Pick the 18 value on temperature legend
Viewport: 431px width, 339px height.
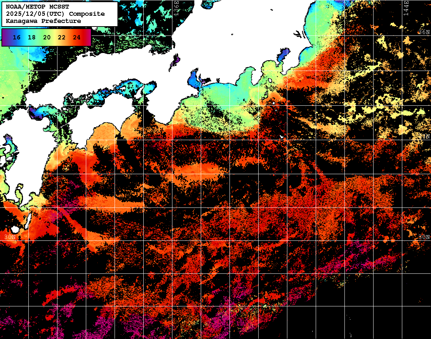(x=32, y=37)
